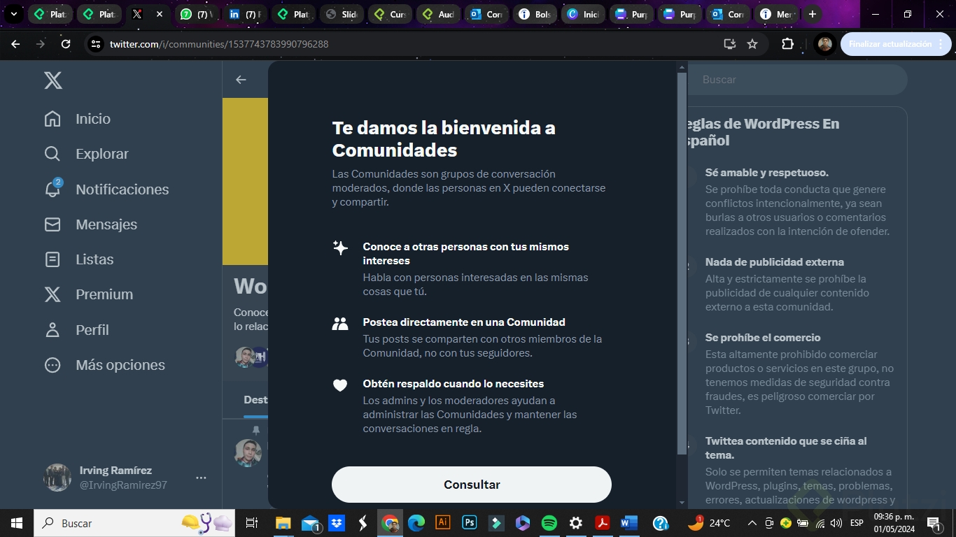Click the browser back button
The image size is (956, 537).
15,44
